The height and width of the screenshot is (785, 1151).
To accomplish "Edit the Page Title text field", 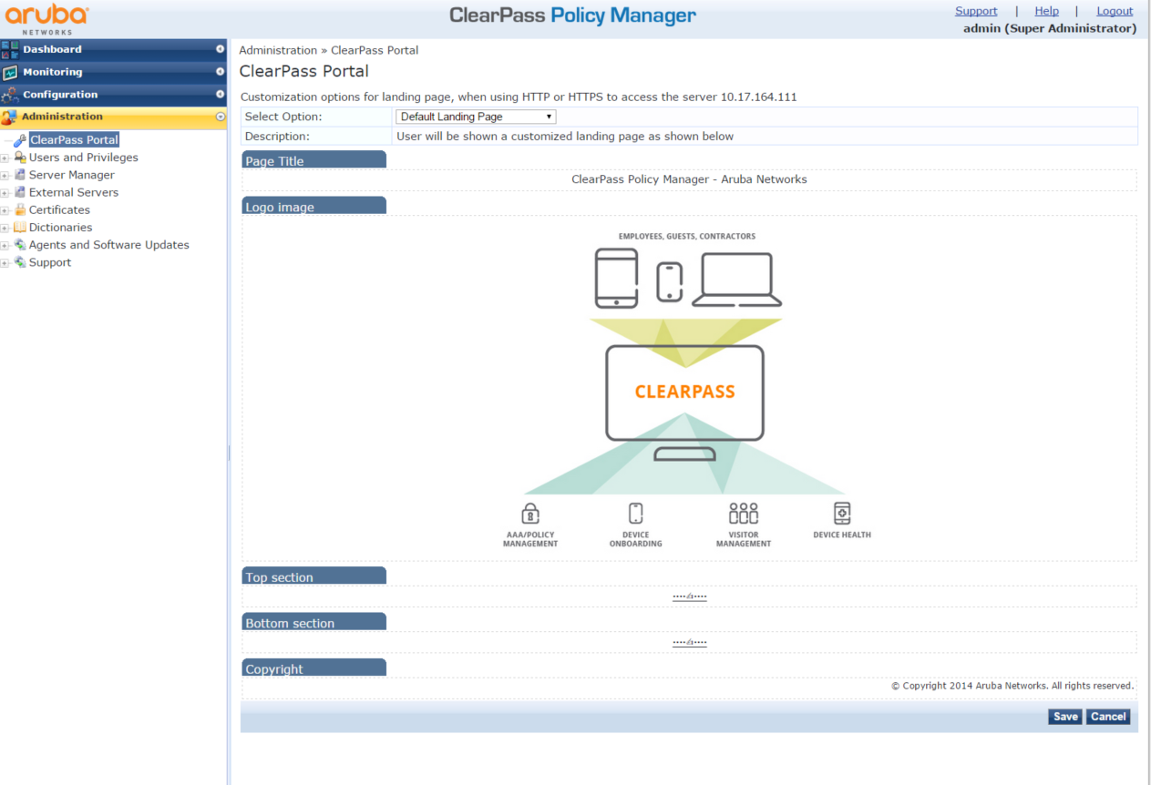I will point(689,179).
